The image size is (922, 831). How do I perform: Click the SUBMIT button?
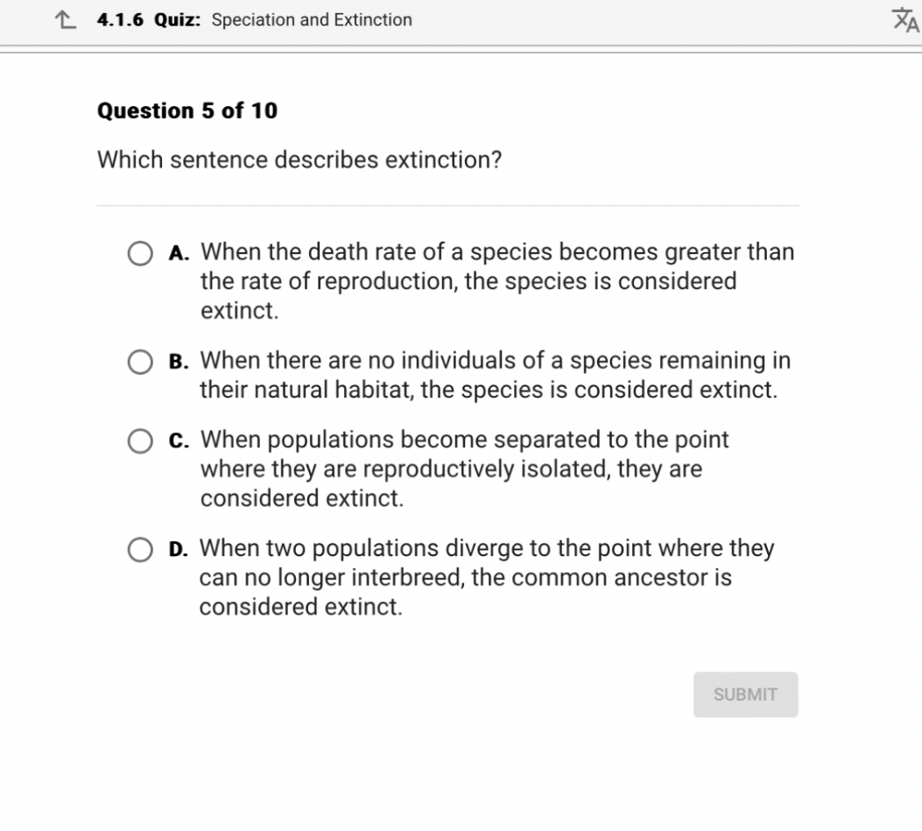point(745,694)
